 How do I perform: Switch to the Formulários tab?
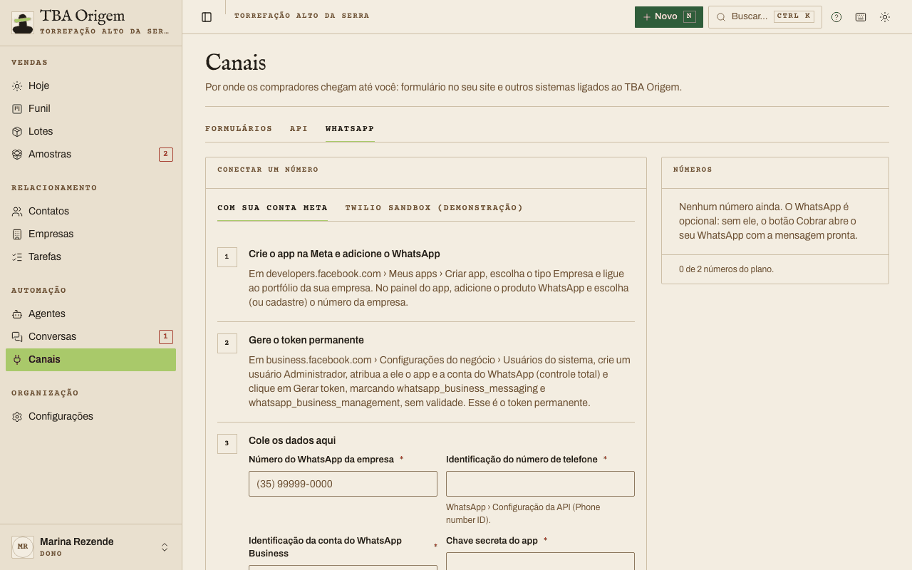pos(239,129)
